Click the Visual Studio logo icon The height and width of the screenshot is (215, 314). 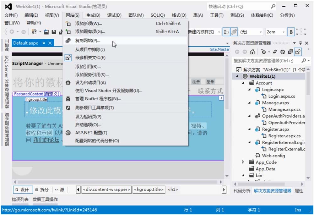pyautogui.click(x=8, y=7)
